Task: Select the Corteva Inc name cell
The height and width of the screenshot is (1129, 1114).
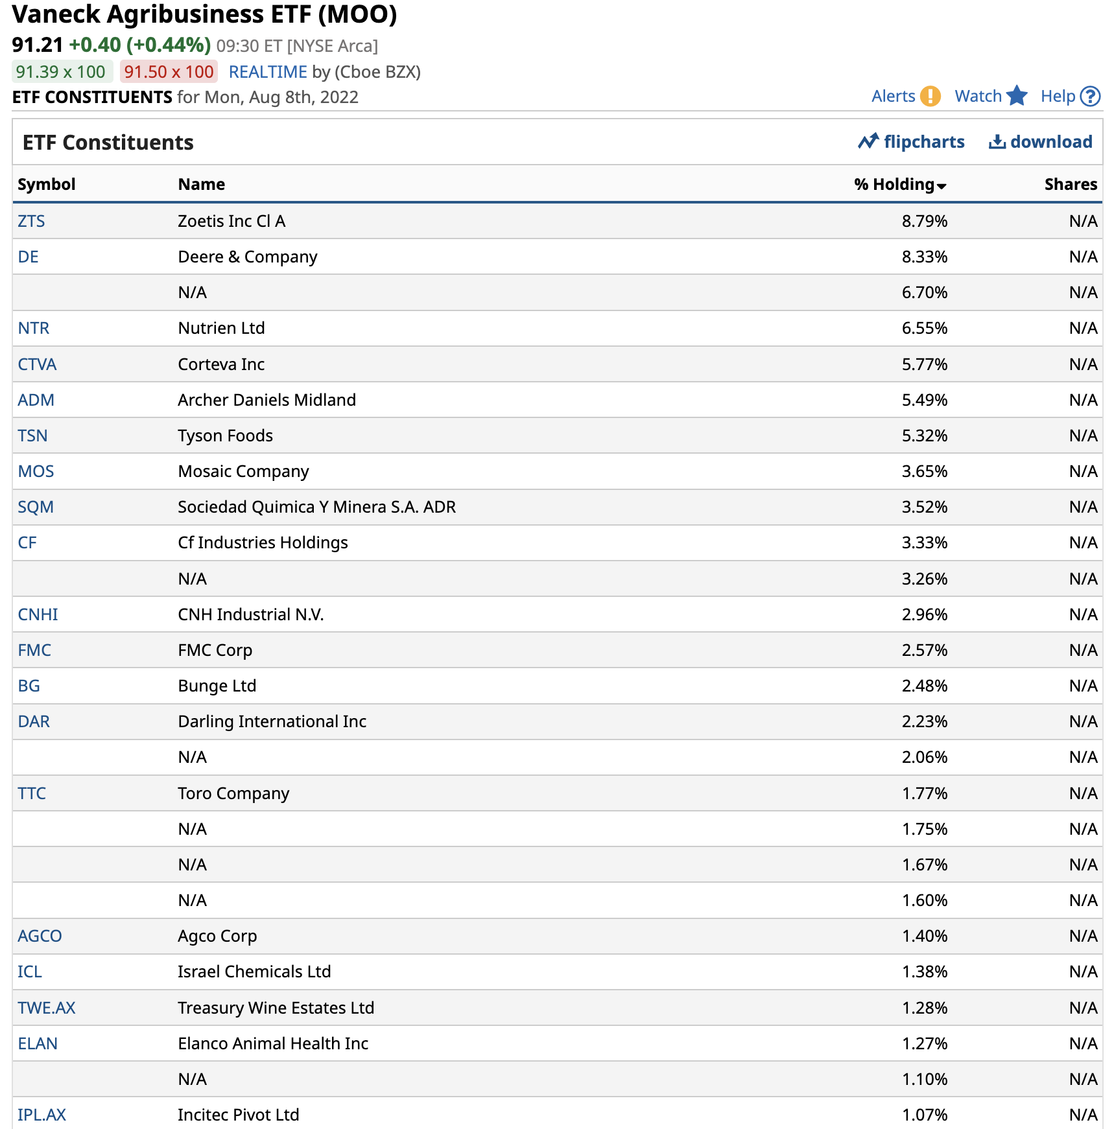Action: click(x=222, y=364)
